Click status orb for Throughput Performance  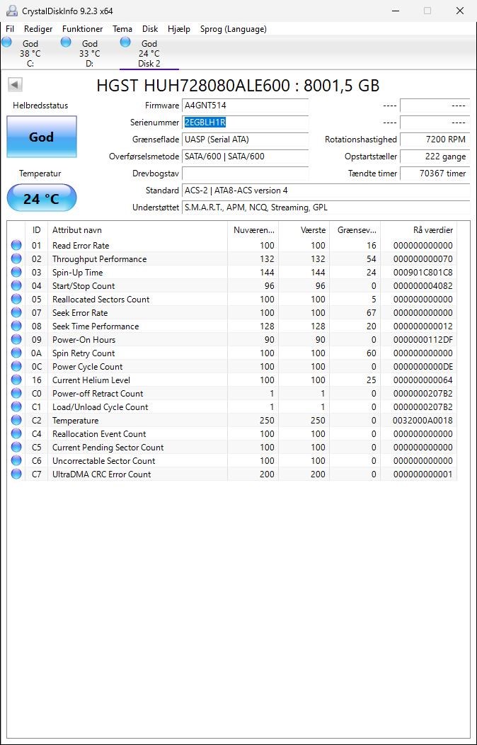pyautogui.click(x=16, y=258)
